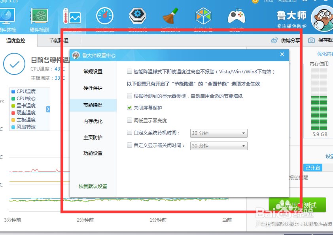Open standby time 30 分钟 dropdown
Viewport: 333px width, 235px height.
click(x=219, y=133)
